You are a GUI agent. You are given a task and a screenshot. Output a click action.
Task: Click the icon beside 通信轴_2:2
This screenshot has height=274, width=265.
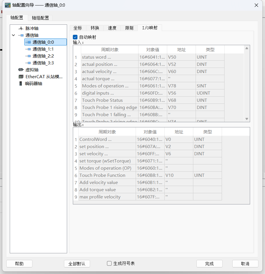tap(28, 56)
